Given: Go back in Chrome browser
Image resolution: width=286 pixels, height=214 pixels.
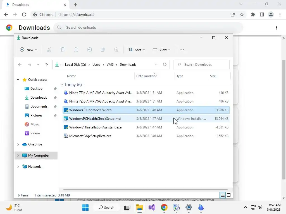Looking at the screenshot, I should pyautogui.click(x=6, y=14).
